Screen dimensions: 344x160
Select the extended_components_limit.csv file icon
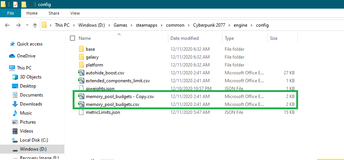point(81,80)
